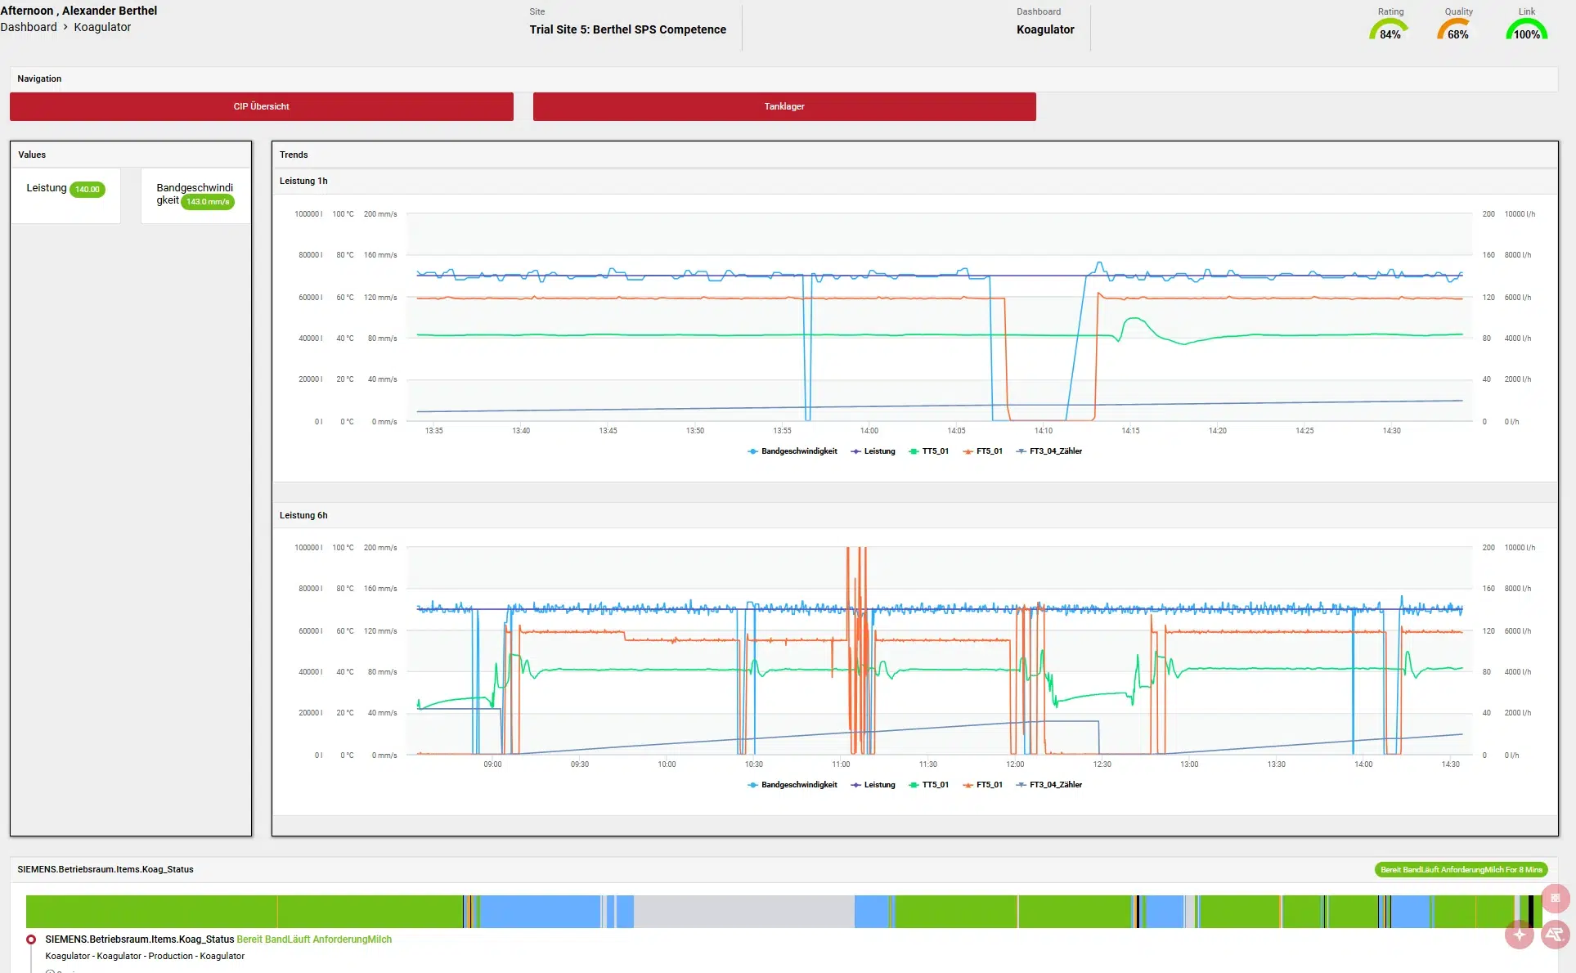The height and width of the screenshot is (973, 1576).
Task: Open the Dashboard breadcrumb link
Action: pos(29,27)
